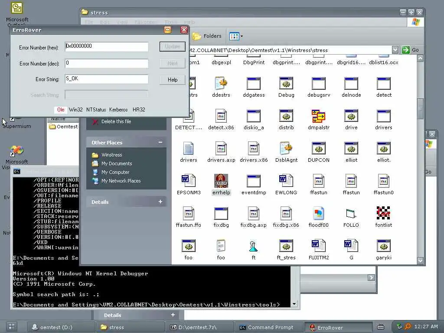
Task: Click scroll right arrow in back window
Action: click(372, 277)
